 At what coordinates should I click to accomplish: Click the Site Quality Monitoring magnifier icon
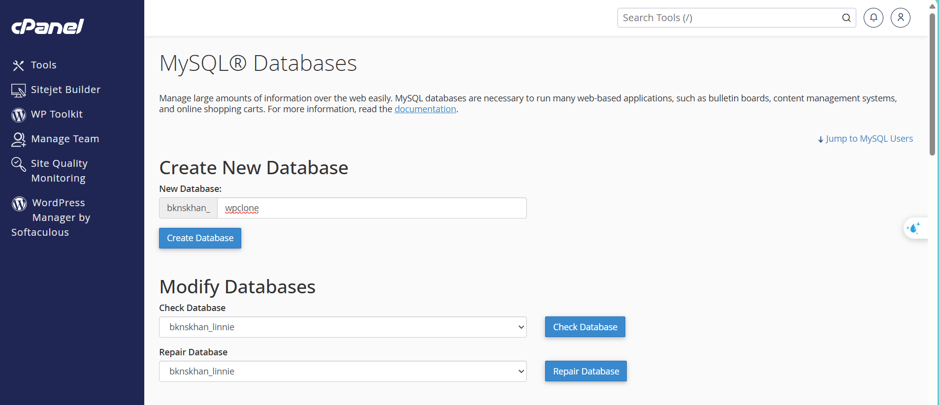[18, 164]
